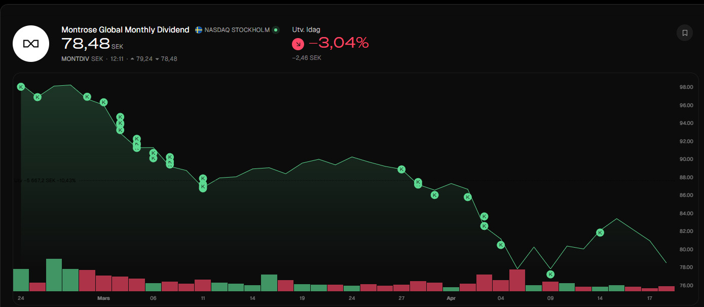Click the 86.00 price axis label

(x=686, y=195)
